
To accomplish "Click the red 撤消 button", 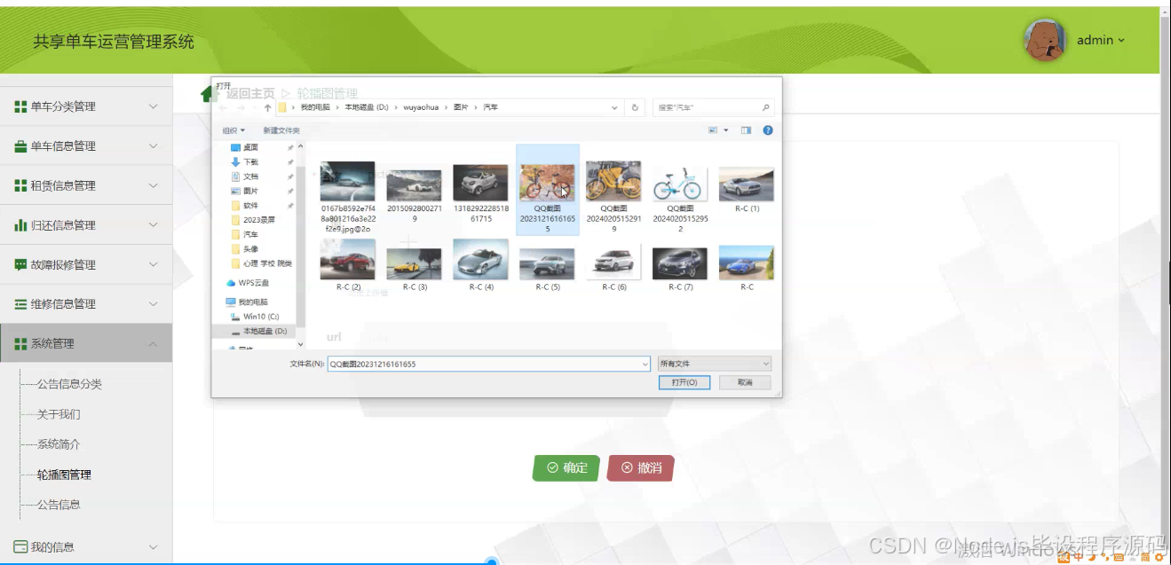I will point(640,467).
